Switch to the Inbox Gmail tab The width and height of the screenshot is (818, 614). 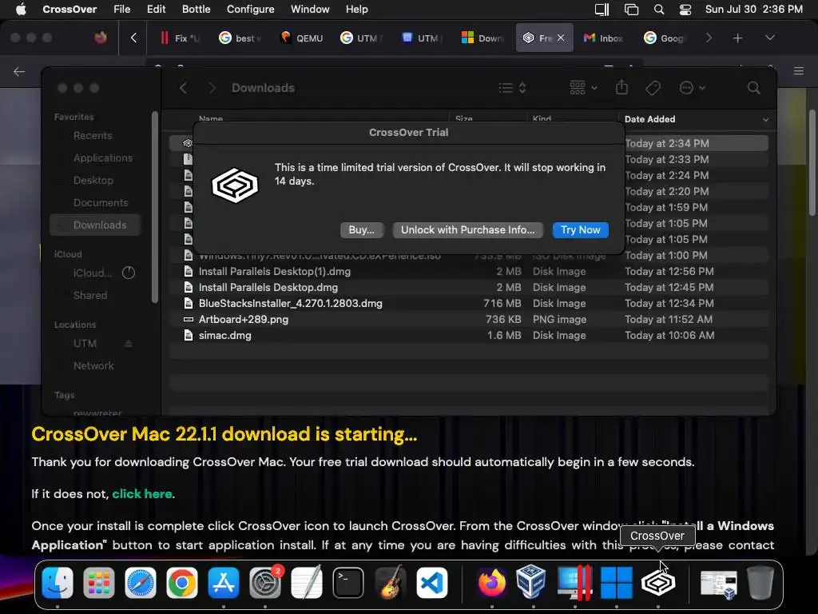click(x=604, y=38)
